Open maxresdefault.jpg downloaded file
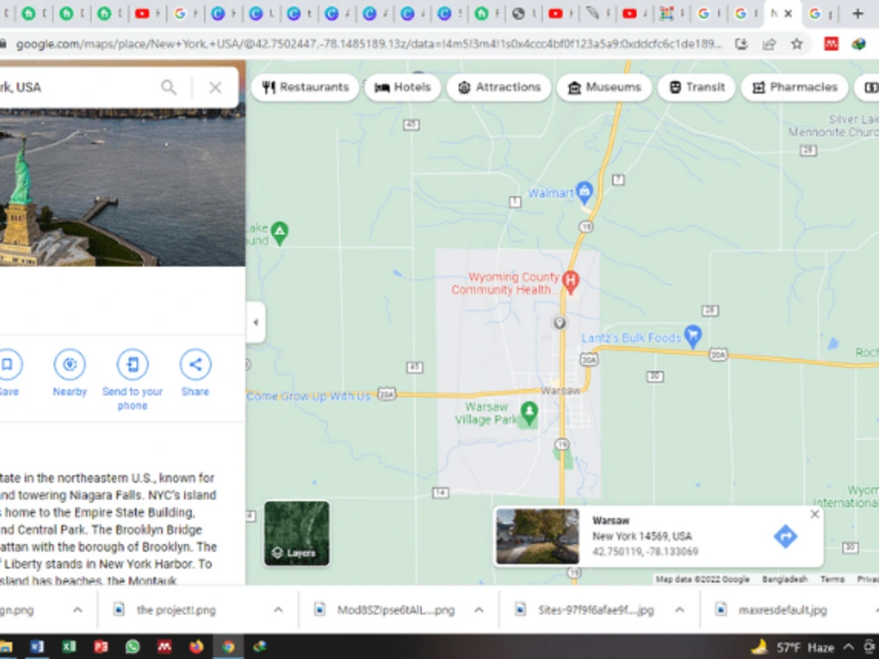Viewport: 879px width, 659px height. coord(782,610)
